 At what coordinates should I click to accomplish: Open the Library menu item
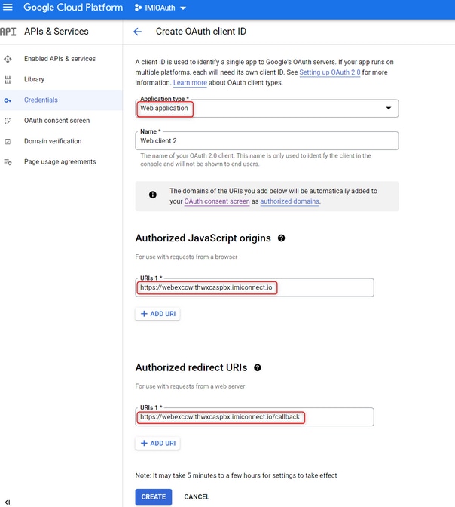(34, 79)
